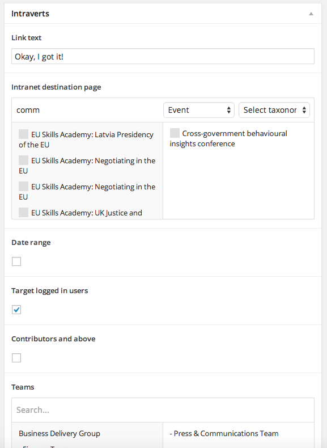The width and height of the screenshot is (327, 448).
Task: Click thumbnail icon of second Negotiating in the EU
Action: click(23, 186)
